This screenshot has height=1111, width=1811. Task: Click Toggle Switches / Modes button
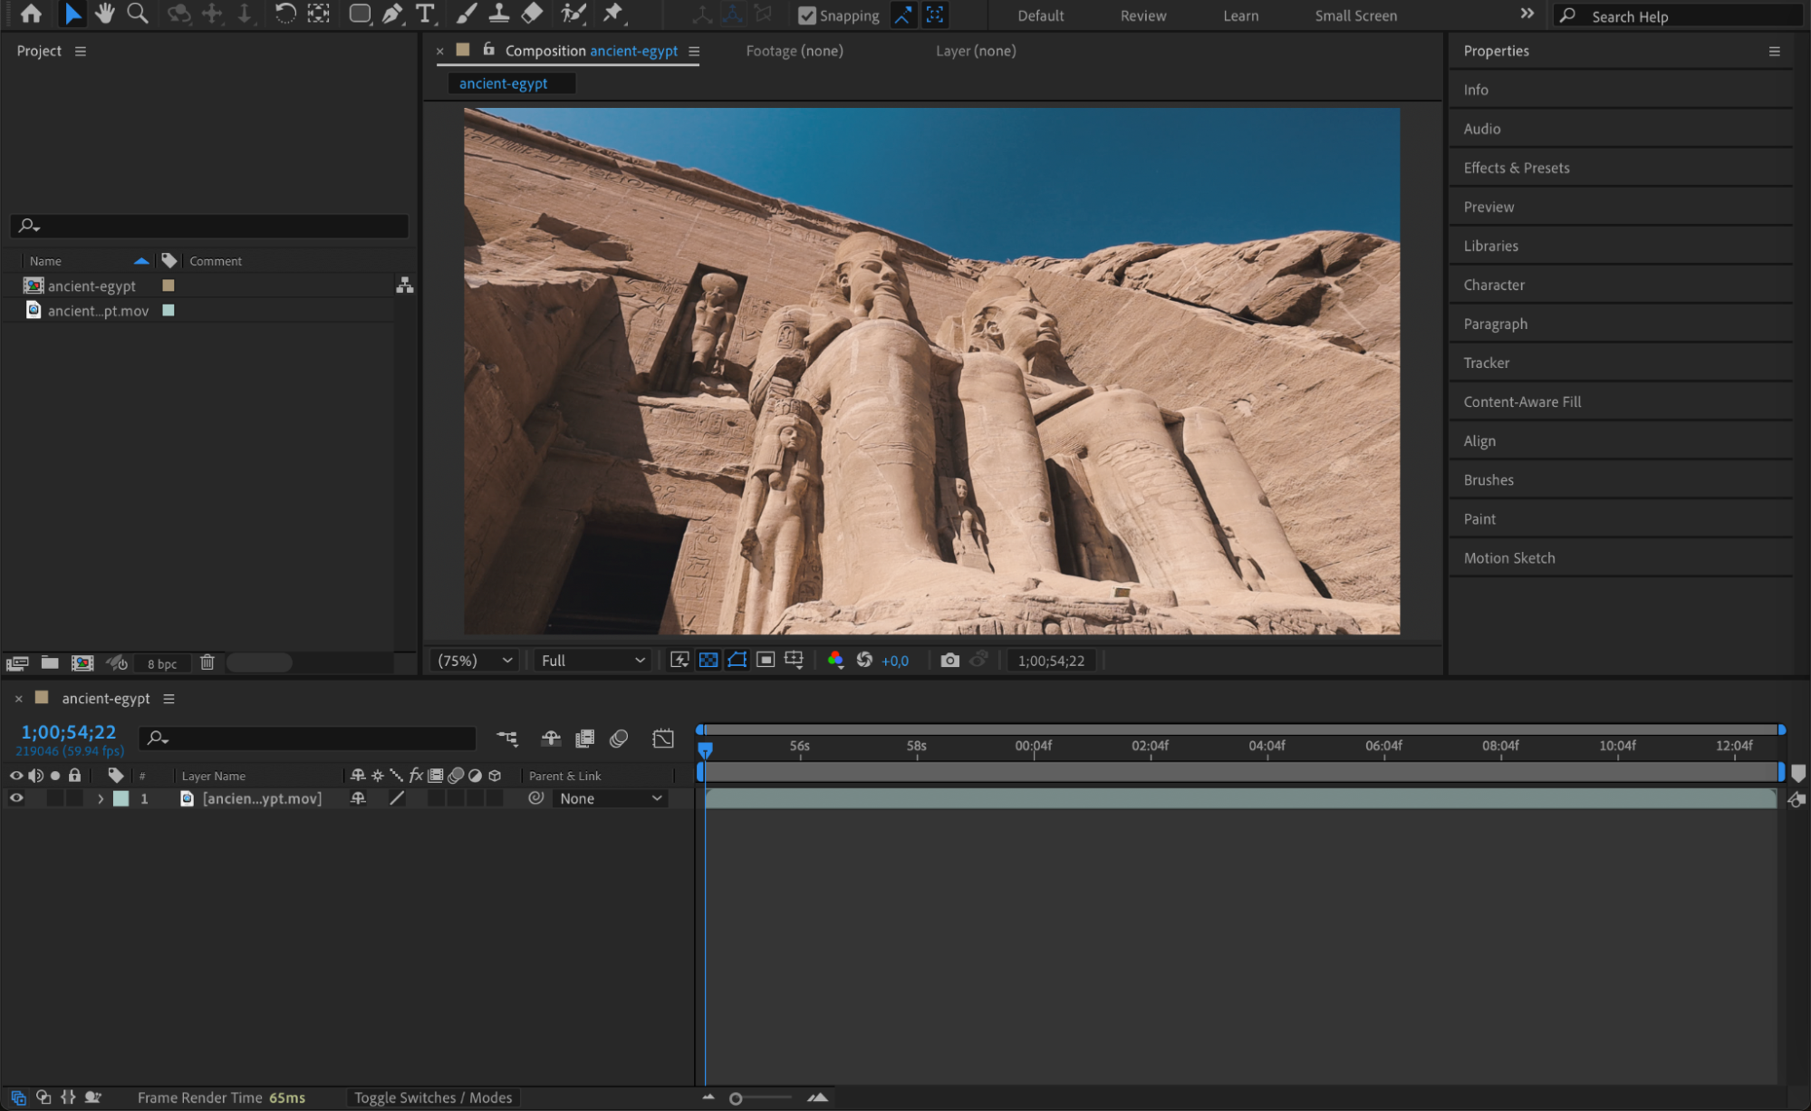[432, 1097]
